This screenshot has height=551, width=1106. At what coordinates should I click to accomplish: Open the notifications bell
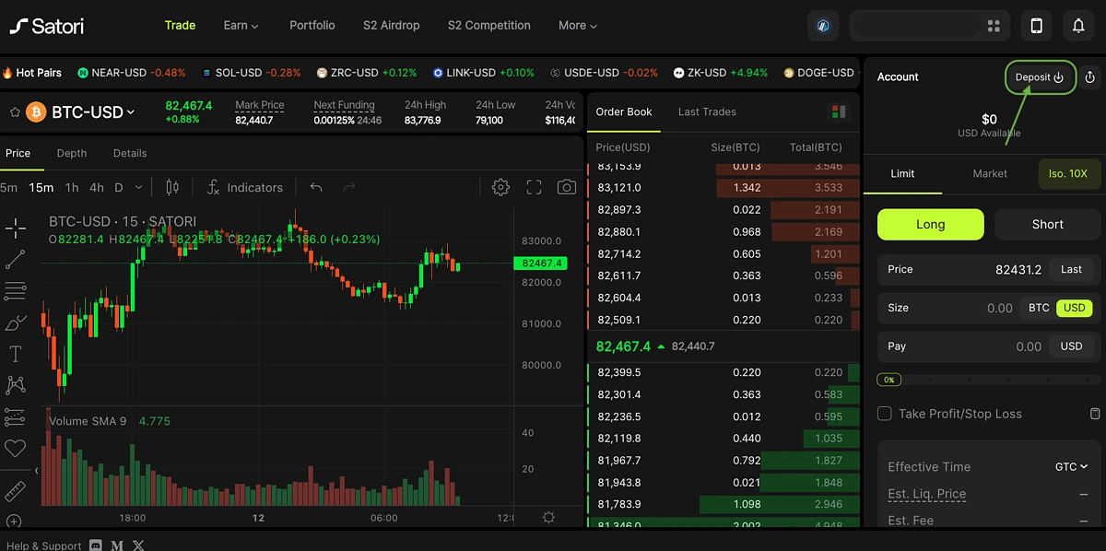click(x=1078, y=26)
